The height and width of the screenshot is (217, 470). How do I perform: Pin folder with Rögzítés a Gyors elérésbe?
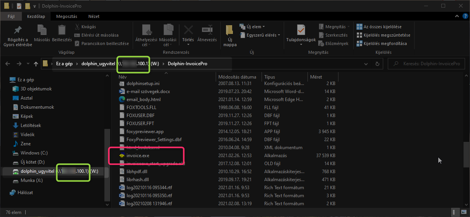click(18, 36)
